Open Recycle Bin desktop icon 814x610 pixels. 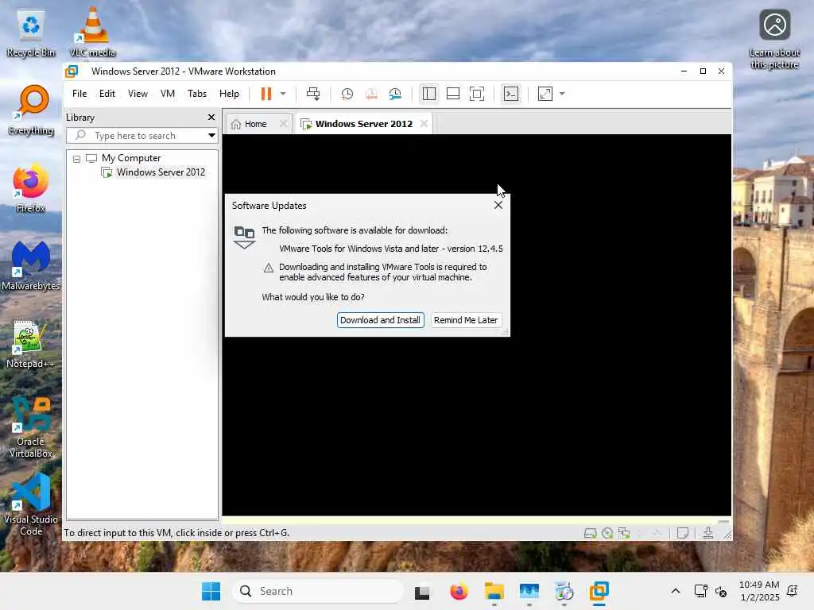point(31,33)
